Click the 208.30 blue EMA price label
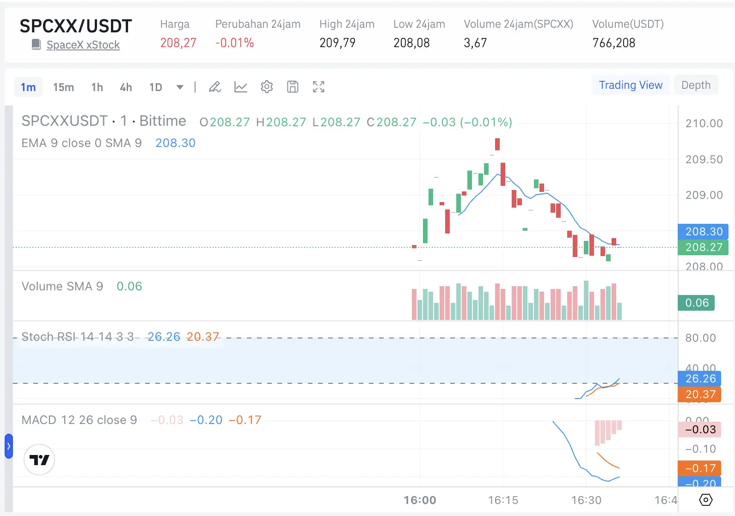Viewport: 735px width, 516px height. [x=703, y=231]
